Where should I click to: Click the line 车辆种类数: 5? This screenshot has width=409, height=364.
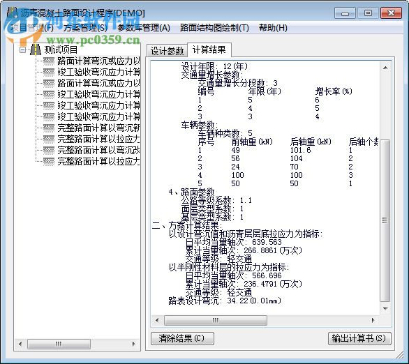coord(225,133)
